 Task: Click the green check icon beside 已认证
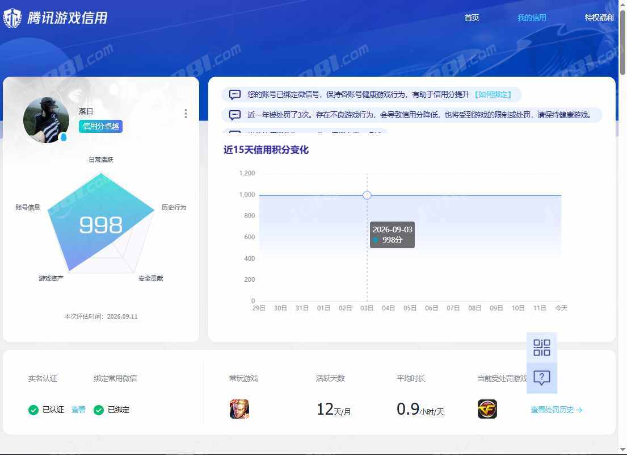point(33,410)
